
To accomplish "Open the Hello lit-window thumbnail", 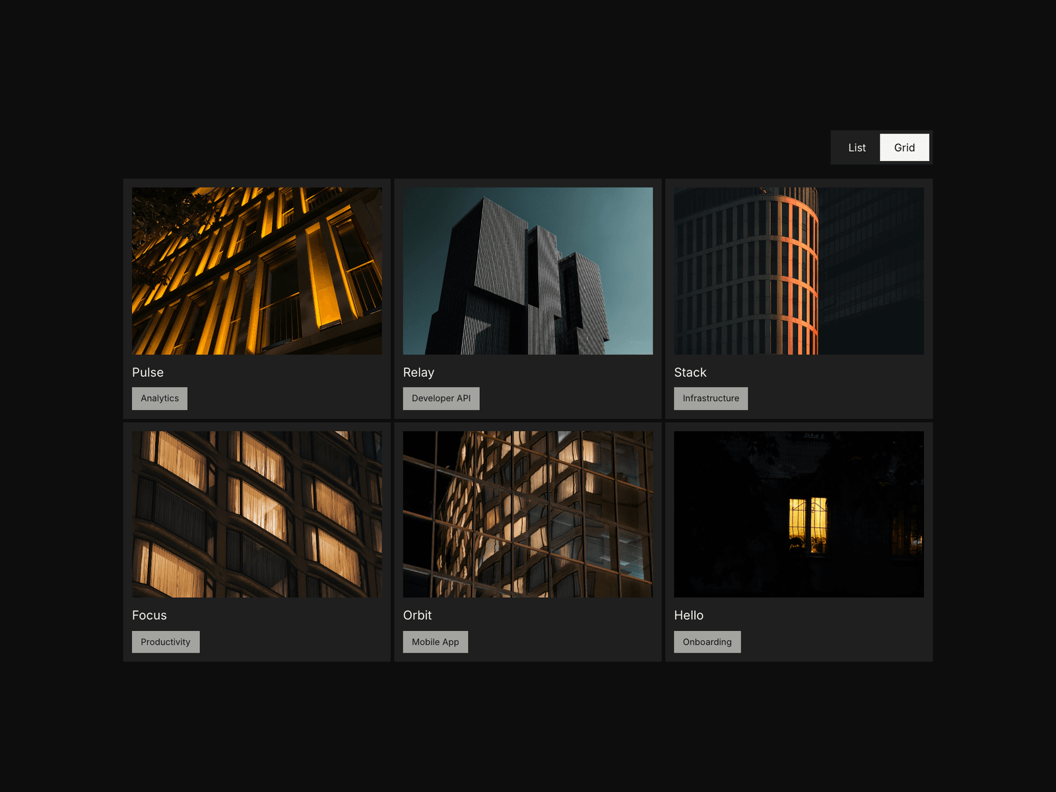I will pyautogui.click(x=799, y=514).
